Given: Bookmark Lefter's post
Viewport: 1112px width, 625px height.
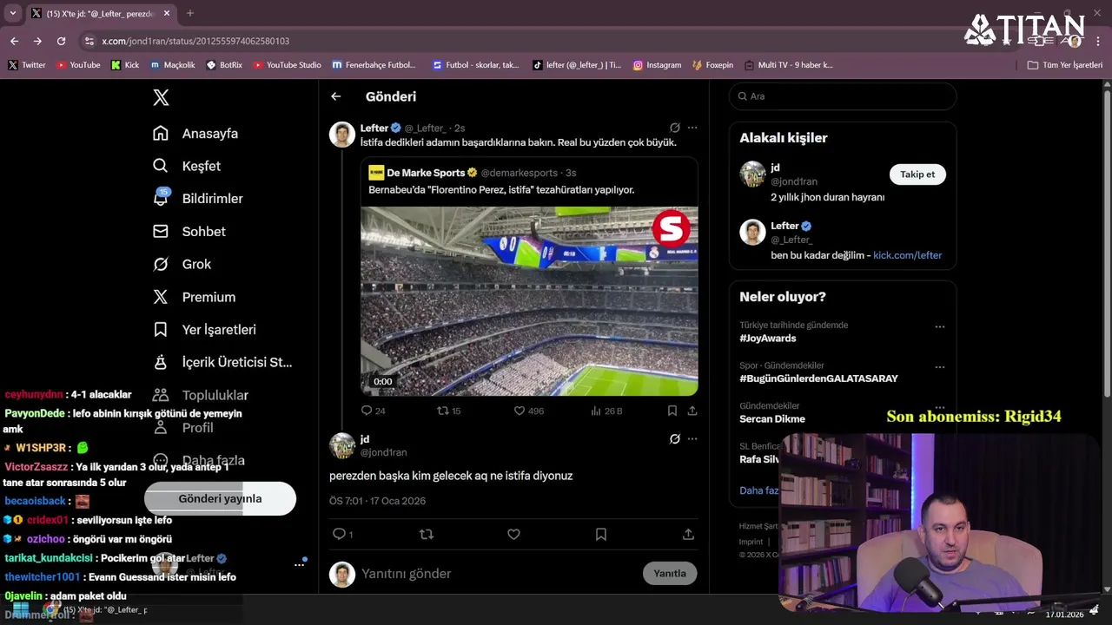Looking at the screenshot, I should pos(672,411).
